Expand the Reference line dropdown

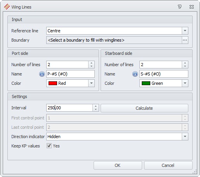185,31
